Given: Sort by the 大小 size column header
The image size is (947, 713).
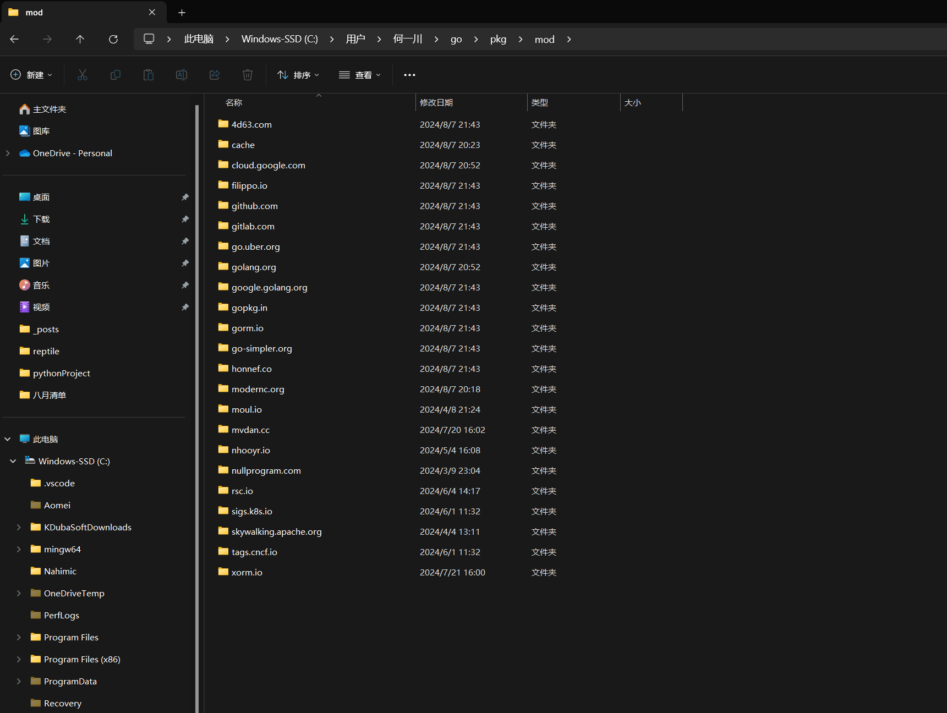Looking at the screenshot, I should coord(652,102).
